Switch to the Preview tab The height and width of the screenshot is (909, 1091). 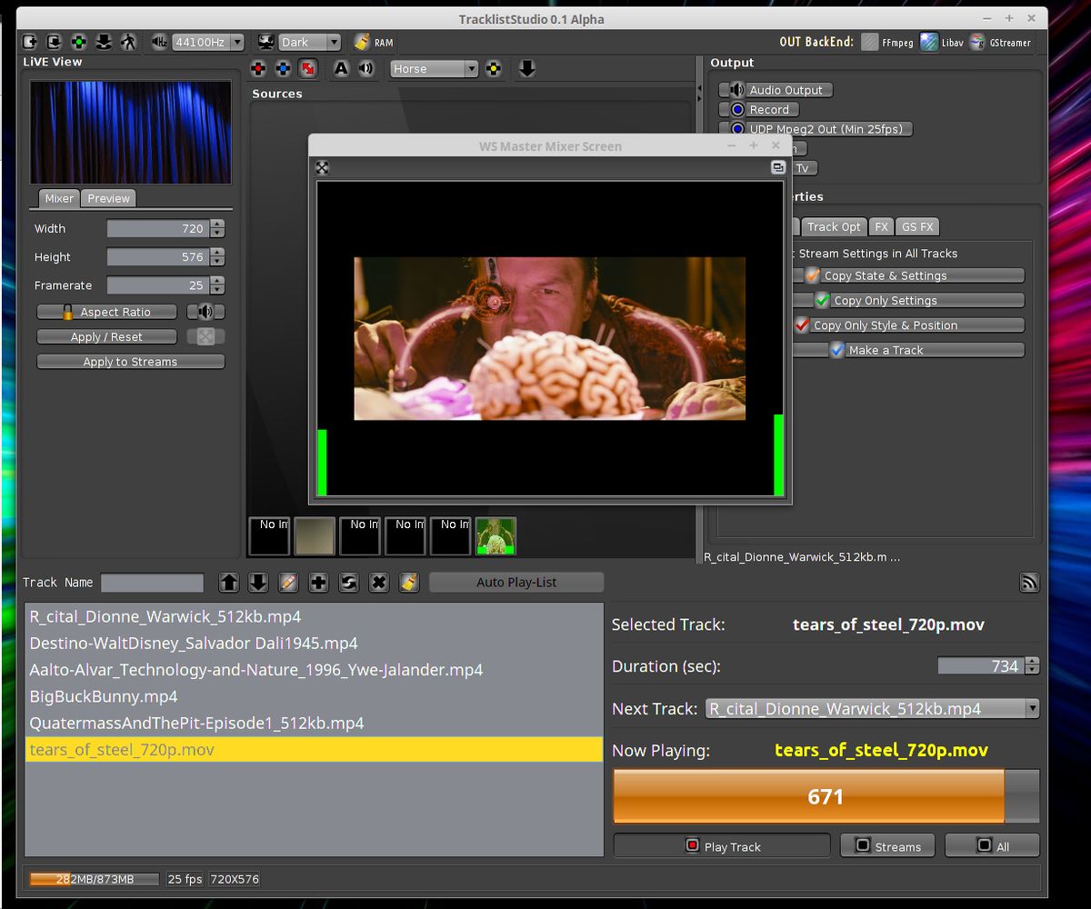tap(108, 198)
